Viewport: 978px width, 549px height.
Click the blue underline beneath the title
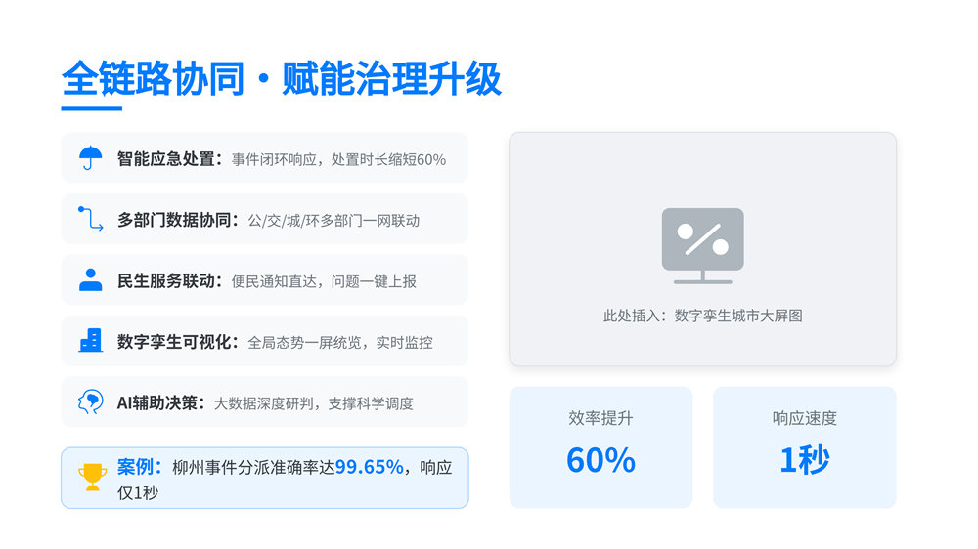[x=91, y=107]
